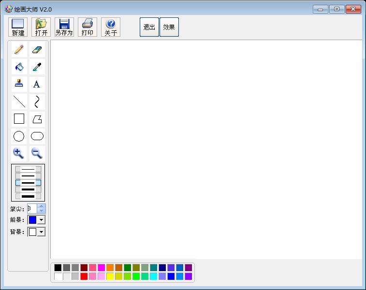This screenshot has width=366, height=290.
Task: Select the Eraser tool
Action: coord(37,49)
